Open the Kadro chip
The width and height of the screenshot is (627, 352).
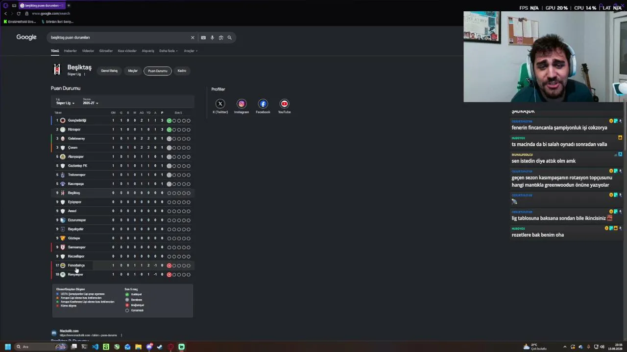[182, 71]
